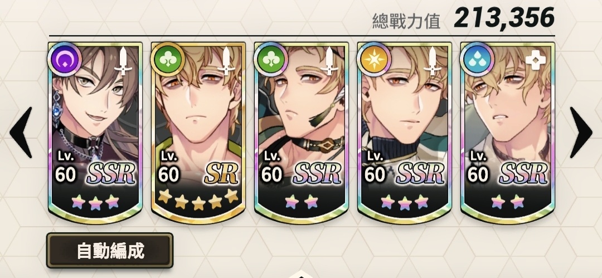This screenshot has width=602, height=278.
Task: Go to previous team with left arrow
Action: (21, 132)
